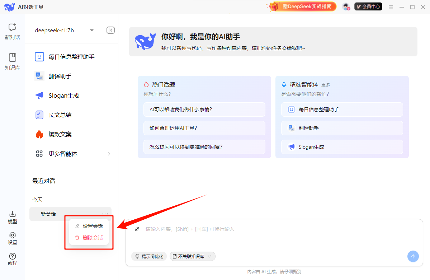The height and width of the screenshot is (280, 430).
Task: Click the user avatar icon in title bar
Action: [x=346, y=7]
